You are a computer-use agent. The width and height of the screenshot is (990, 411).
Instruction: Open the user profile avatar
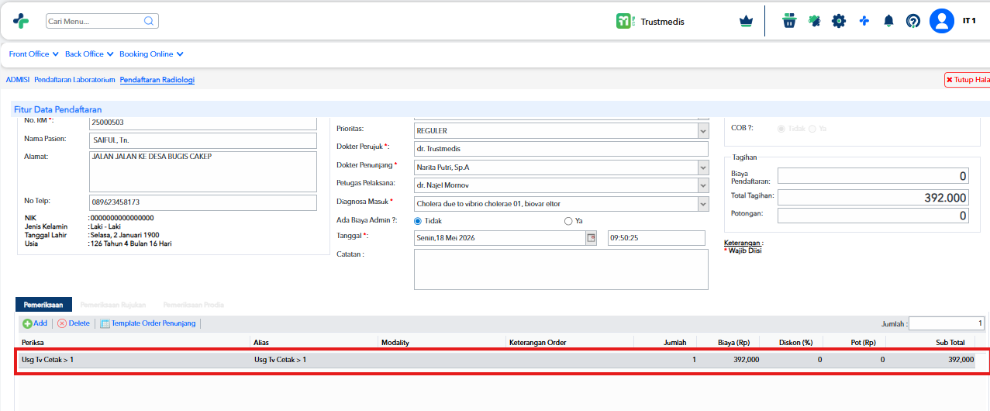point(942,21)
